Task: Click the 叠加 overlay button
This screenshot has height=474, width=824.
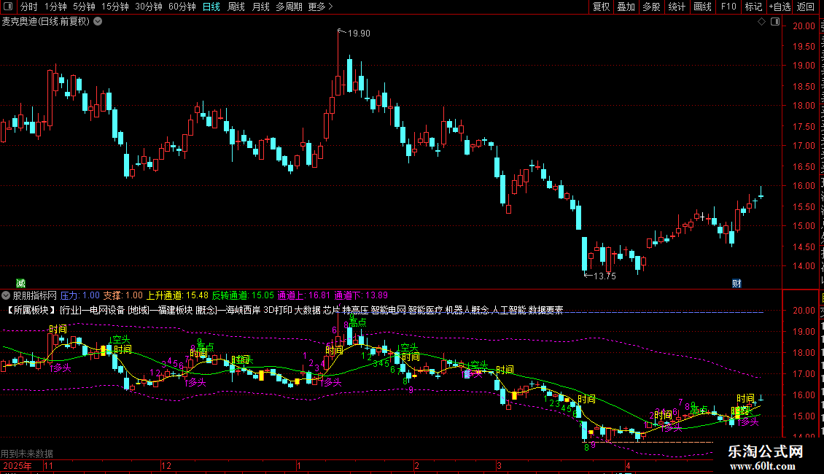Action: [626, 7]
